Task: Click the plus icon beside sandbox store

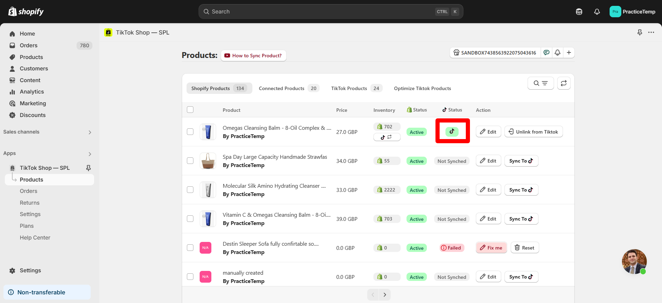Action: pyautogui.click(x=569, y=52)
